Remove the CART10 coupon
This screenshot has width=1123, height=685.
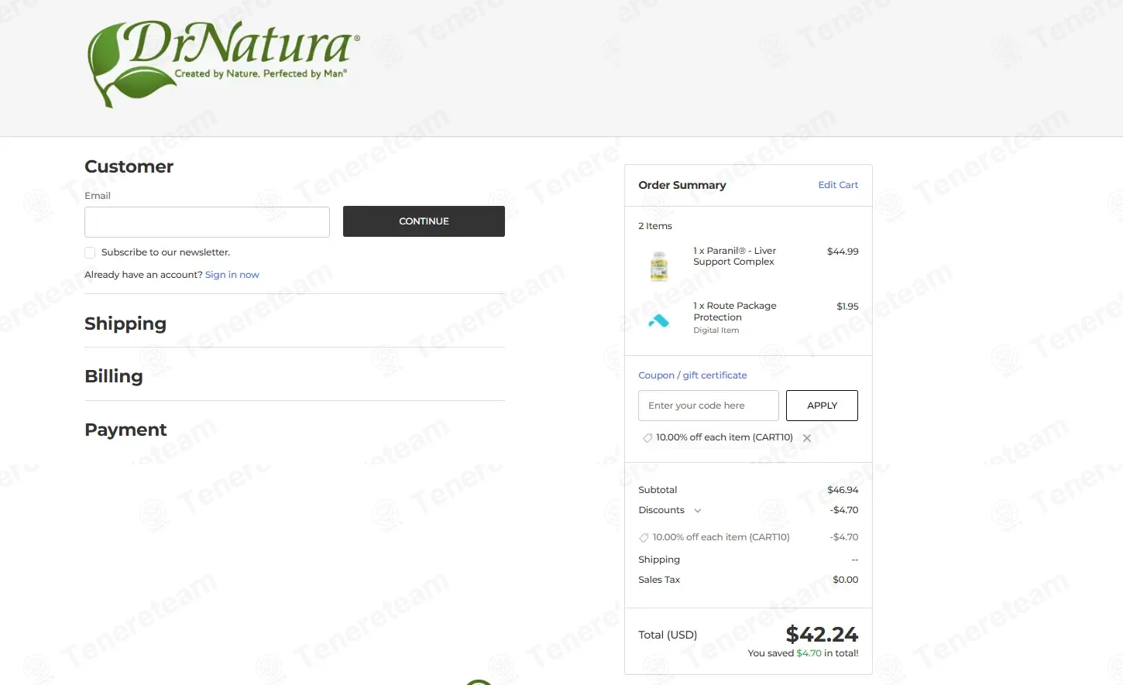pos(807,438)
